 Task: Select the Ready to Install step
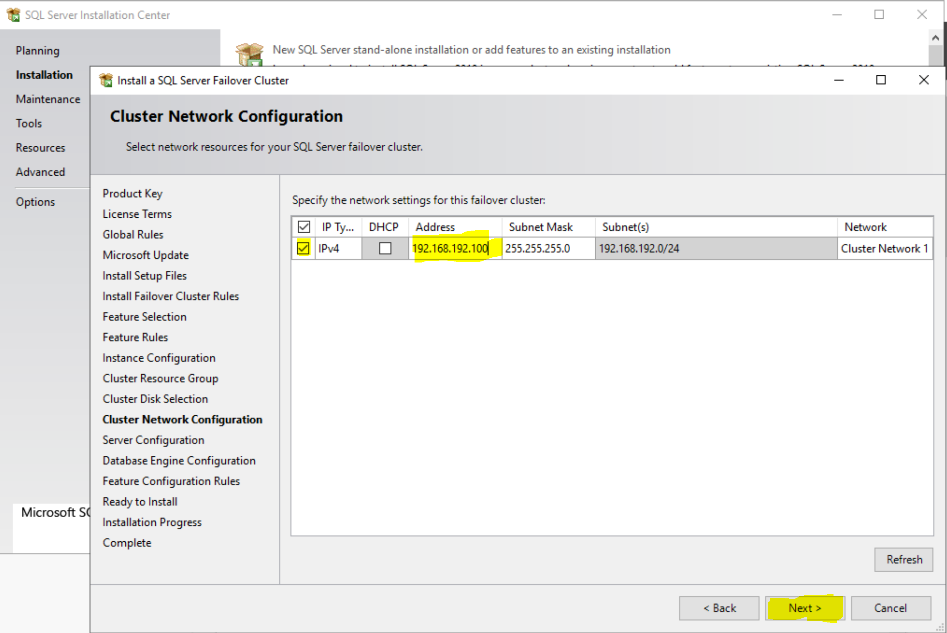click(x=140, y=502)
